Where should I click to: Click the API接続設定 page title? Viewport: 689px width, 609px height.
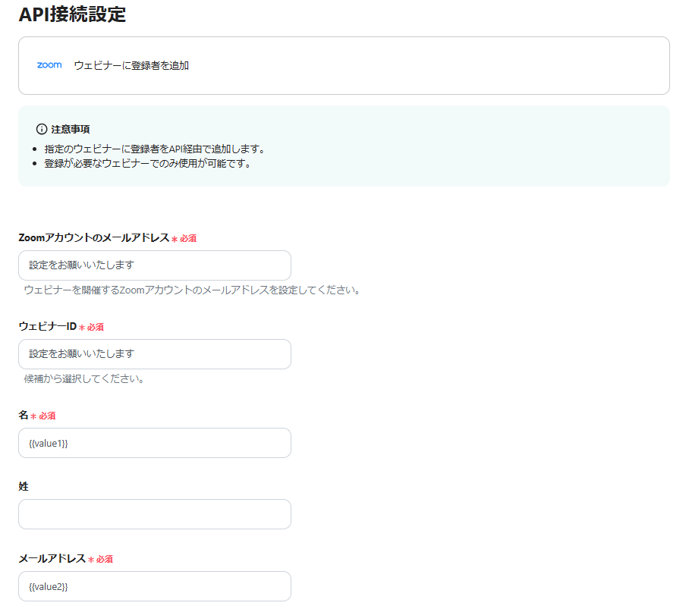click(x=72, y=14)
